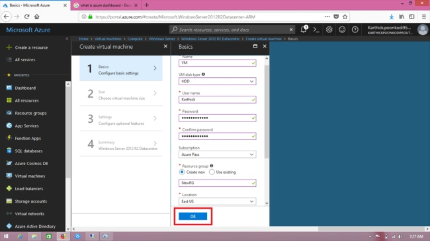
Task: Bookmark this page with the star
Action: click(x=345, y=17)
